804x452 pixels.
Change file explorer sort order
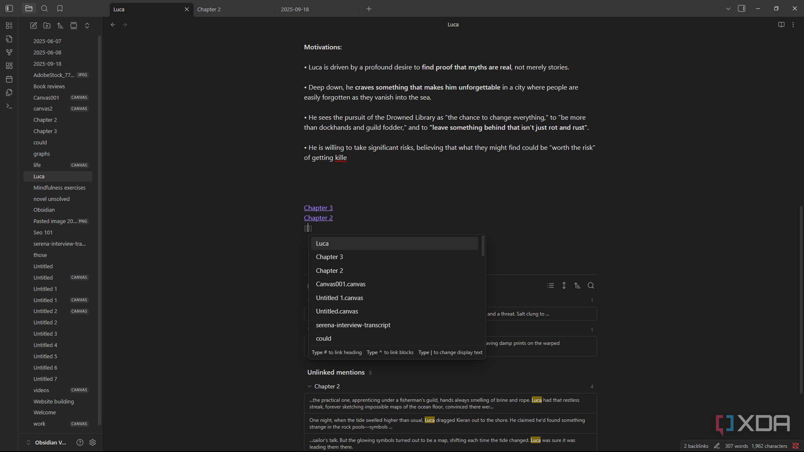point(60,26)
